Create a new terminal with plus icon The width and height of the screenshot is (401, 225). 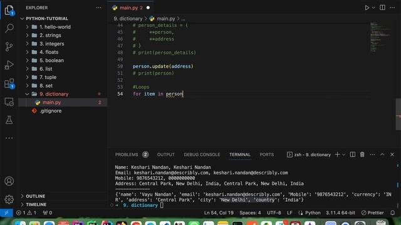click(337, 154)
